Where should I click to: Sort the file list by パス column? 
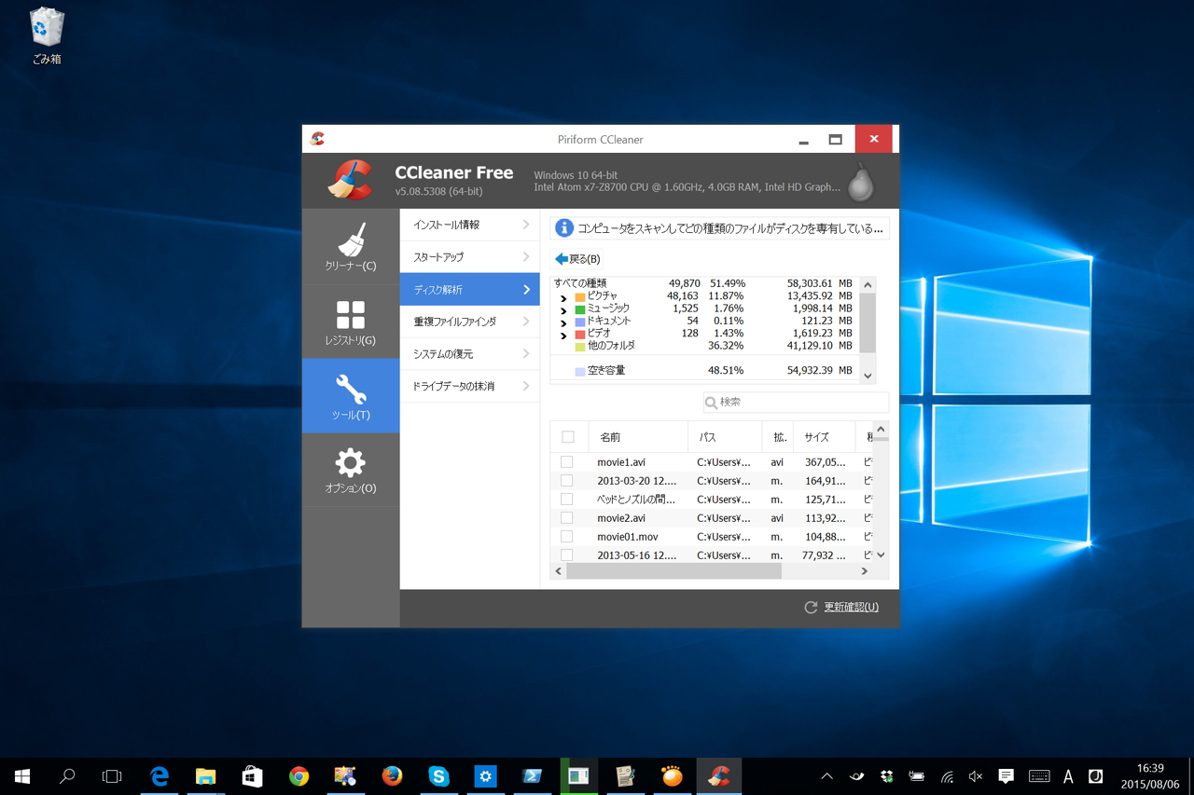point(725,437)
